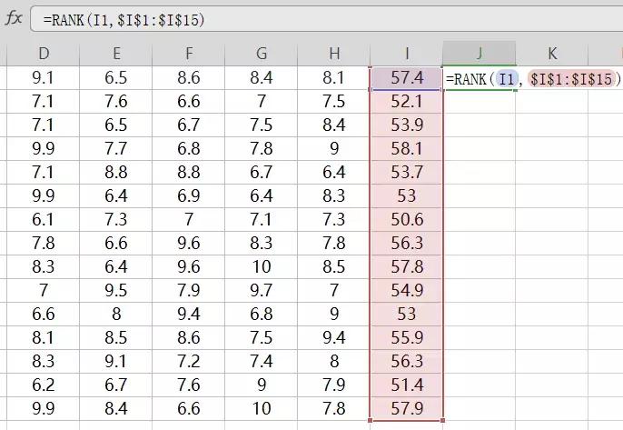The width and height of the screenshot is (623, 430).
Task: Select cell with total 50.6
Action: 407,220
